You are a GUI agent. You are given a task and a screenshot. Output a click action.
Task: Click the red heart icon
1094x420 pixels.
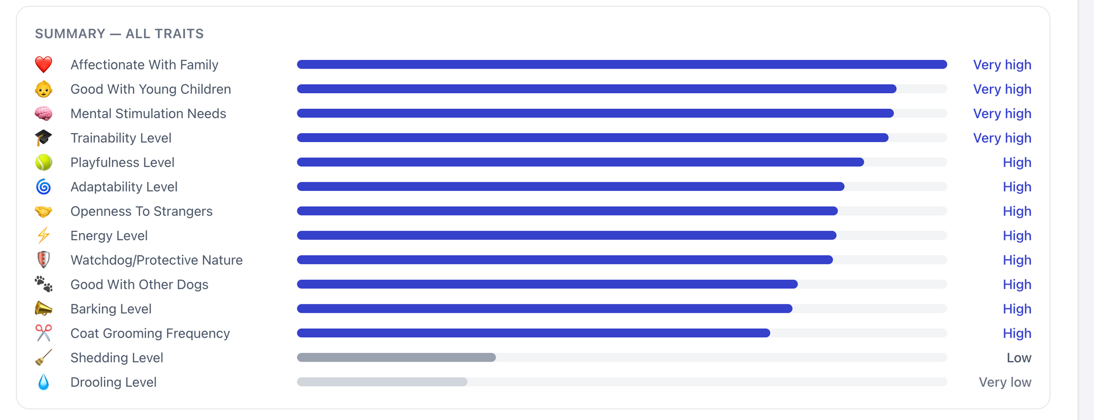pos(43,65)
